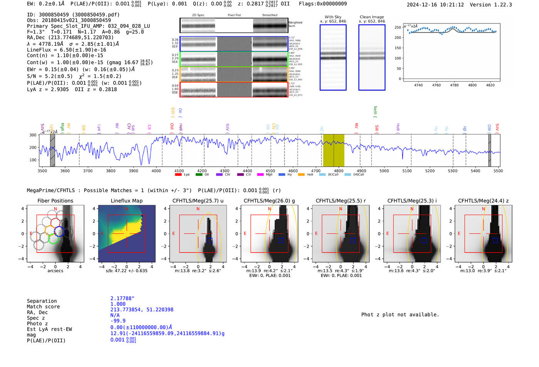
Task: Click the 2024-12-16 10:21:12 timestamp
Action: pyautogui.click(x=435, y=5)
